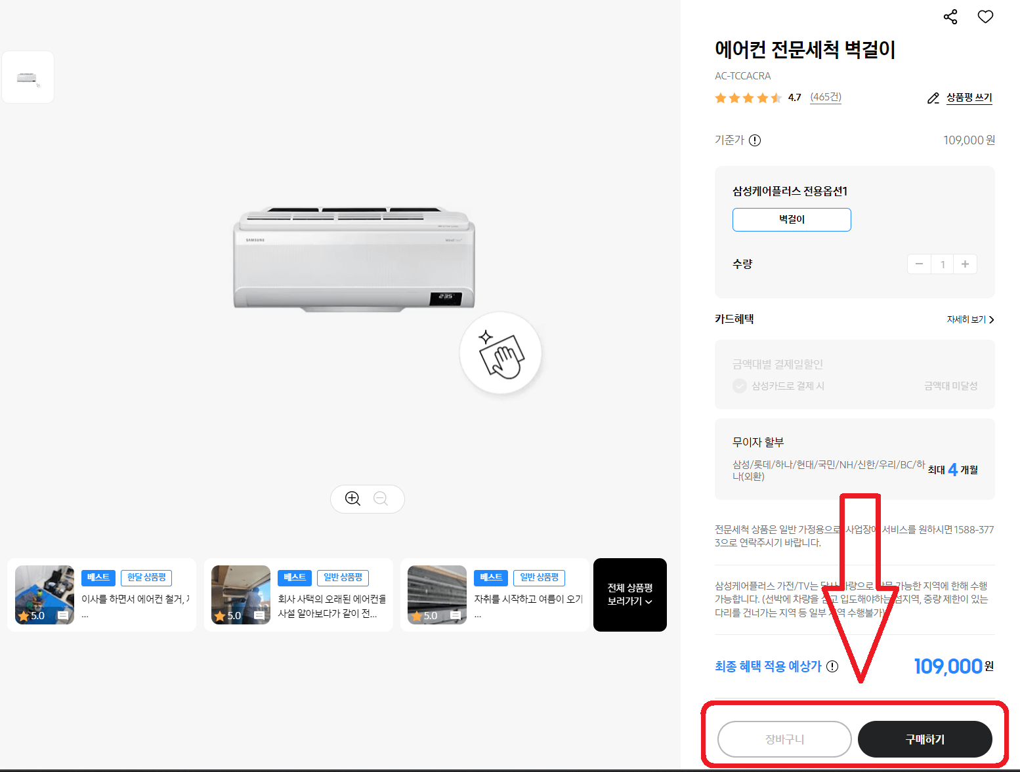Image resolution: width=1020 pixels, height=772 pixels.
Task: Select the 벽걸이 option
Action: [x=791, y=219]
